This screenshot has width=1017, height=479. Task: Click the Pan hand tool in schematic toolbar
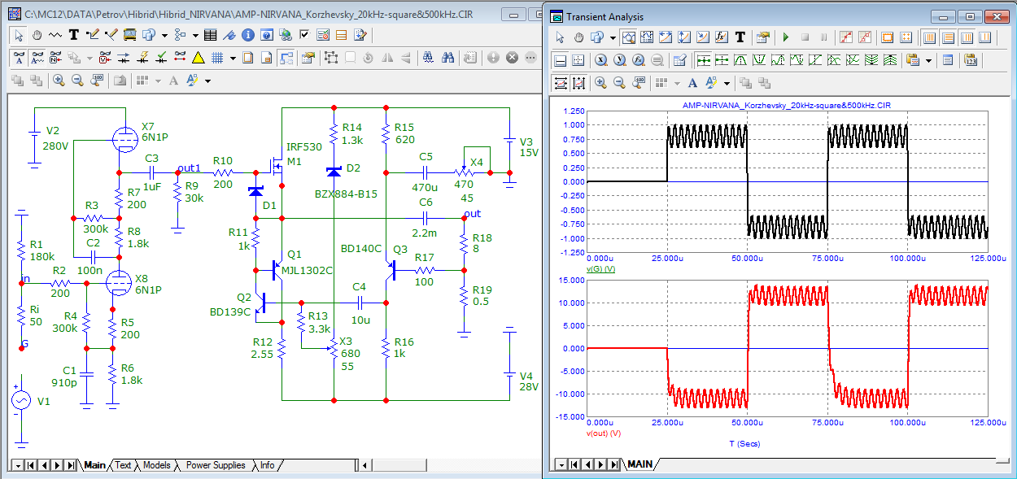click(x=37, y=35)
